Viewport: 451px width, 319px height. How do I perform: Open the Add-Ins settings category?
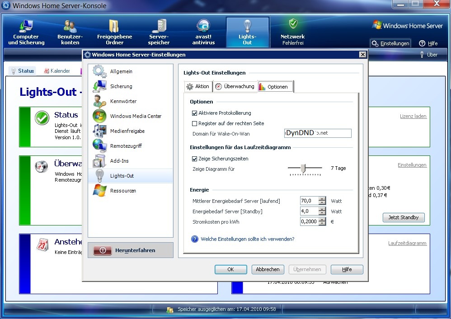pyautogui.click(x=130, y=161)
